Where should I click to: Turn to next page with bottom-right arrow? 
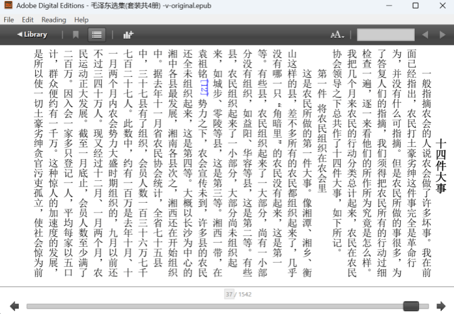pyautogui.click(x=441, y=306)
